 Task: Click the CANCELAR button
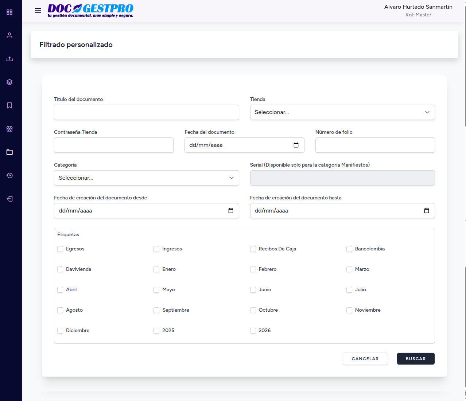[365, 359]
